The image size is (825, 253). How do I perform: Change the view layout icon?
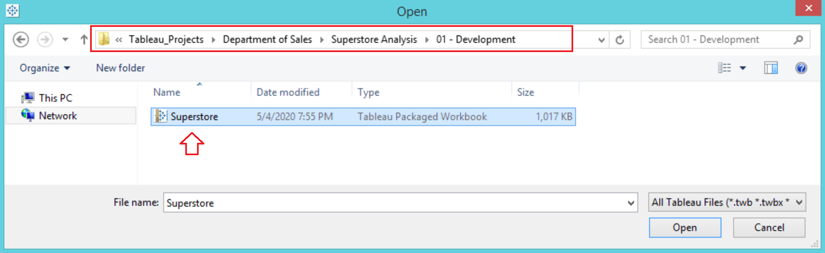coord(724,68)
